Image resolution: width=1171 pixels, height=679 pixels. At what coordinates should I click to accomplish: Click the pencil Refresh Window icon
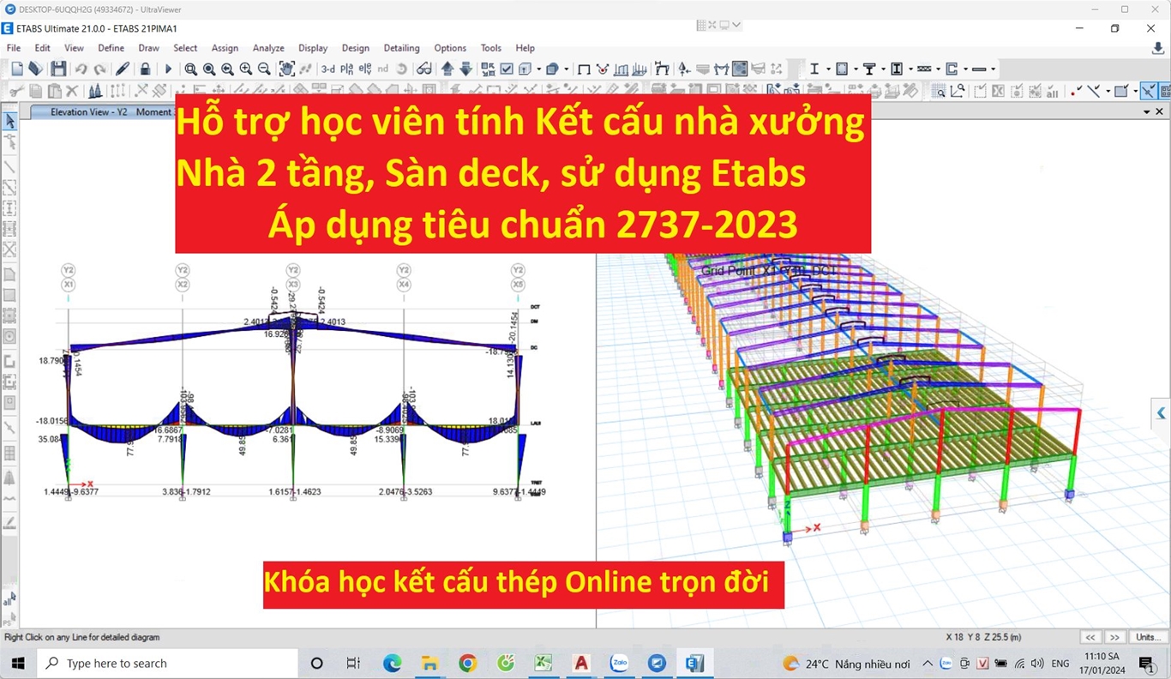pyautogui.click(x=123, y=69)
